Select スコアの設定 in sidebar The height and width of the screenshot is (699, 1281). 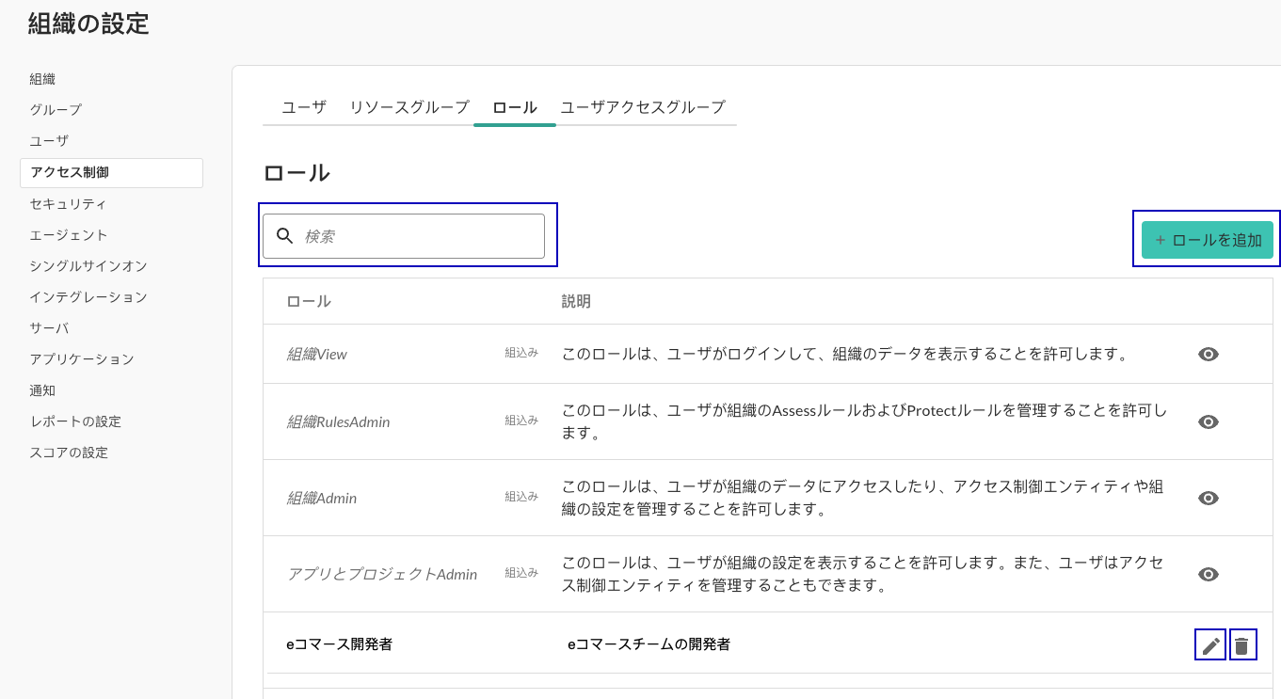coord(69,453)
